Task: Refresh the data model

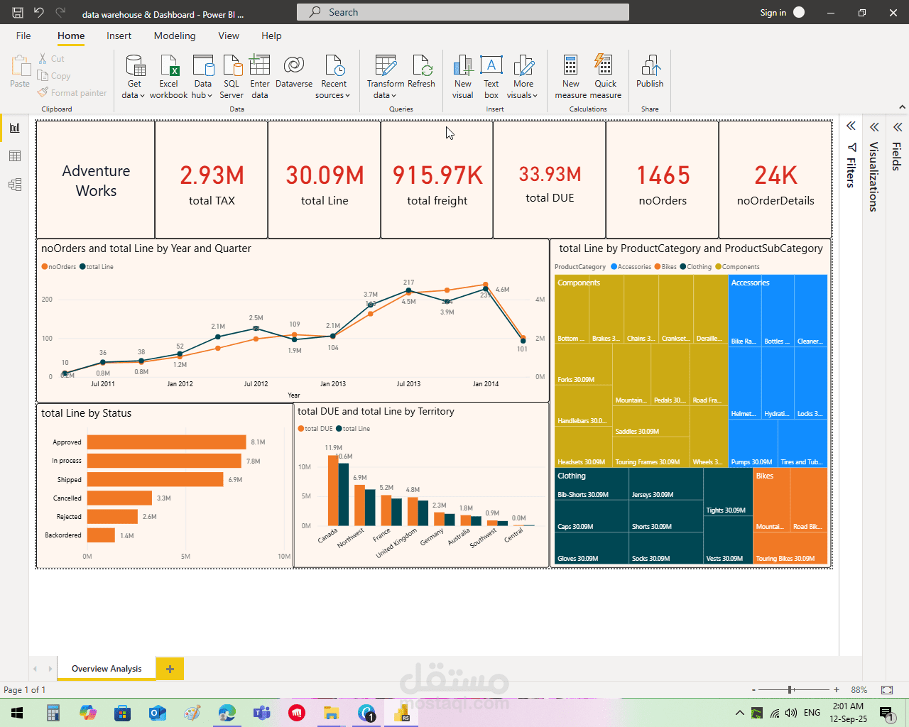Action: [422, 72]
